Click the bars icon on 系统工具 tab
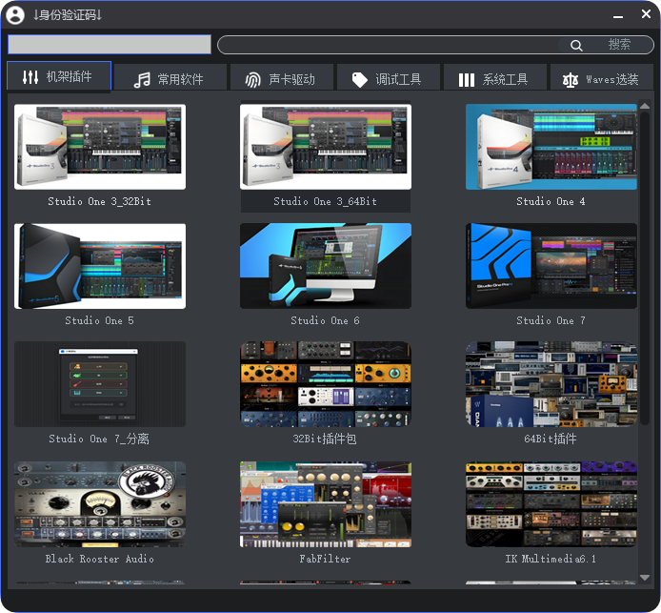This screenshot has width=661, height=613. pos(467,79)
